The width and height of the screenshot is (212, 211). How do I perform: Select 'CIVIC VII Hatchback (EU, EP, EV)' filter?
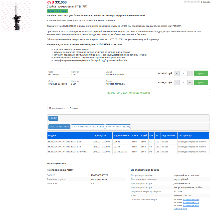point(88,127)
